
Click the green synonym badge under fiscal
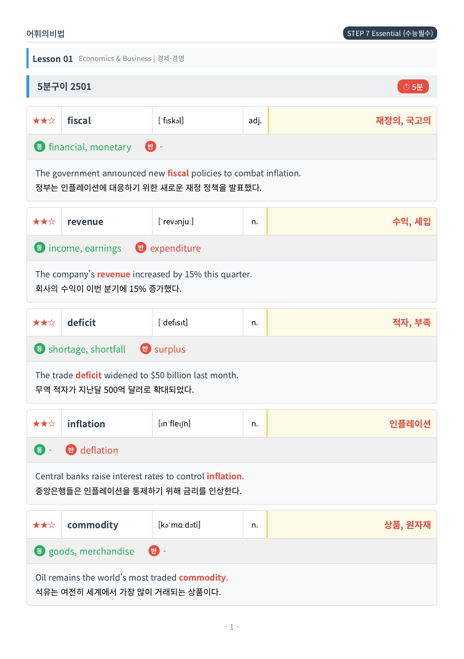coord(39,147)
